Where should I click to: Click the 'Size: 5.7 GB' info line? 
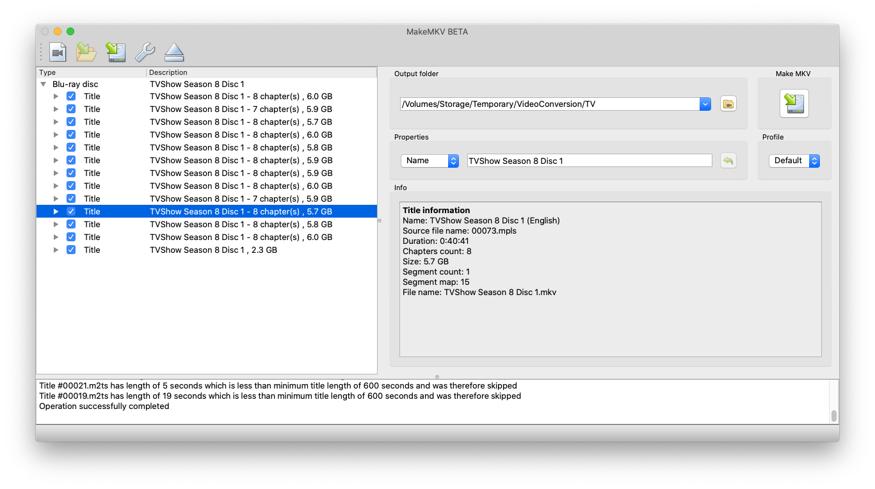point(426,261)
